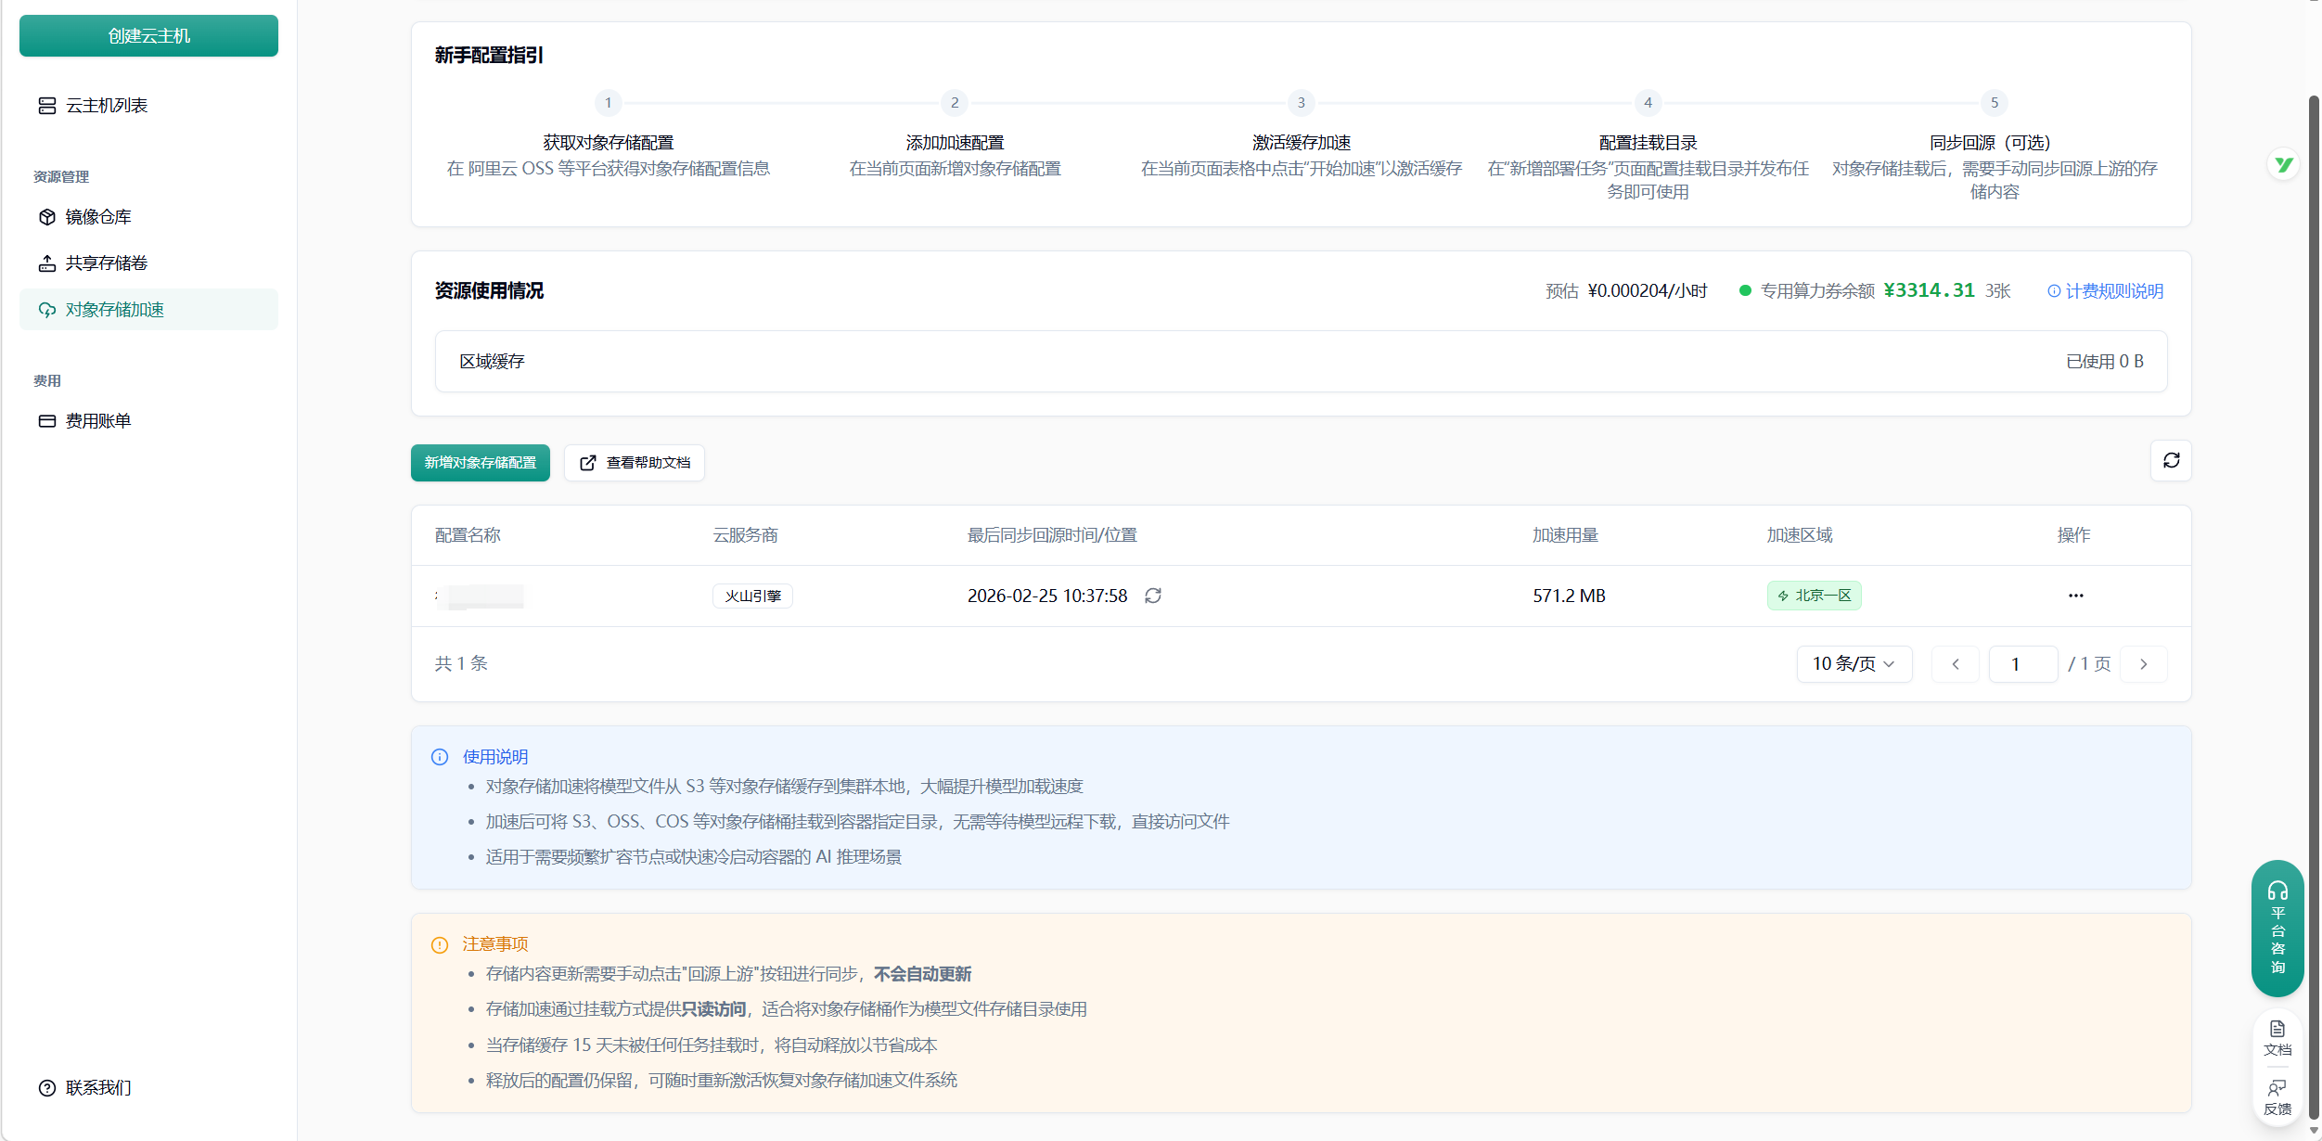
Task: Click 查看帮助文档 button
Action: 635,463
